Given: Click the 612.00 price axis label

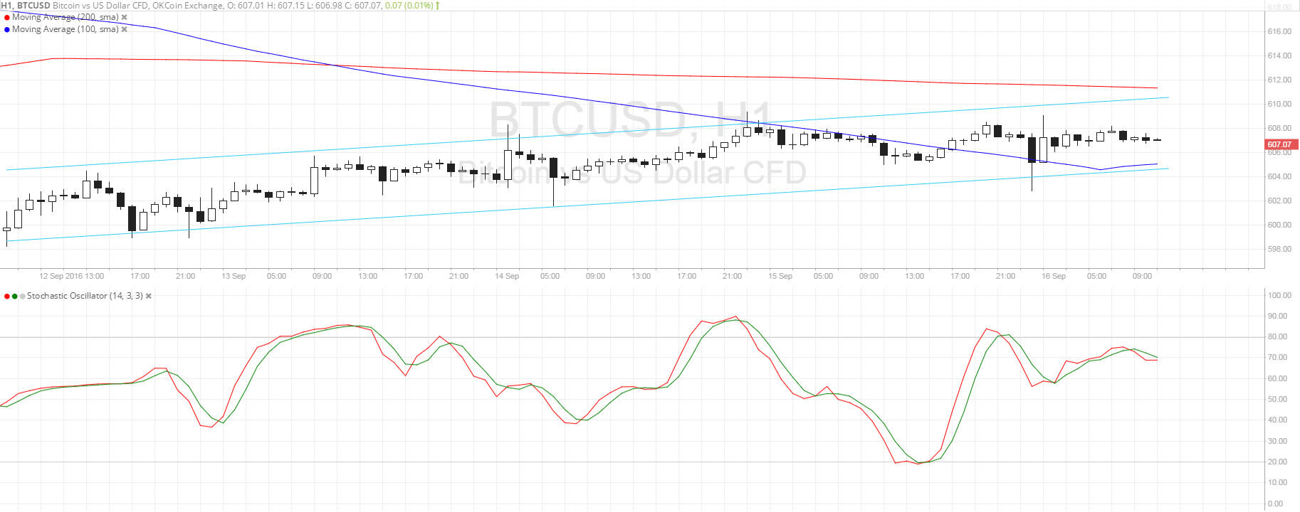Looking at the screenshot, I should pyautogui.click(x=1279, y=80).
